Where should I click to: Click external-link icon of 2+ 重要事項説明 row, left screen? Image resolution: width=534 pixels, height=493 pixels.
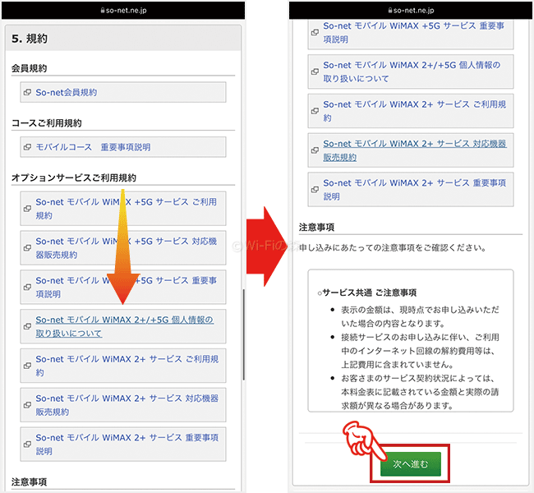27,445
